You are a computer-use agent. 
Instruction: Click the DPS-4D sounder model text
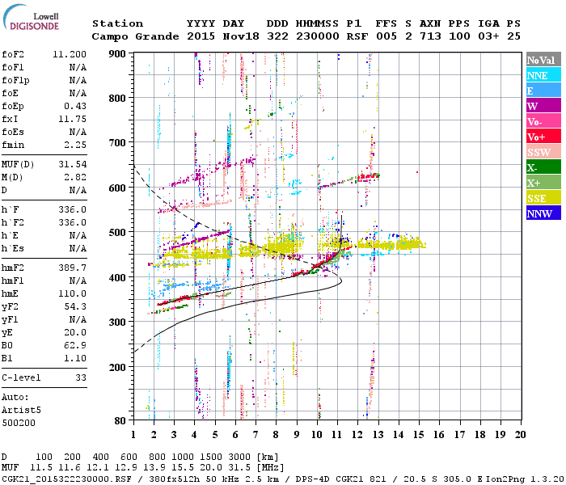tap(312, 479)
